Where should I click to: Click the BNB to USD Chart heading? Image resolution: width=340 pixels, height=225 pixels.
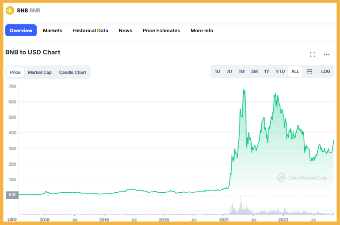(33, 52)
